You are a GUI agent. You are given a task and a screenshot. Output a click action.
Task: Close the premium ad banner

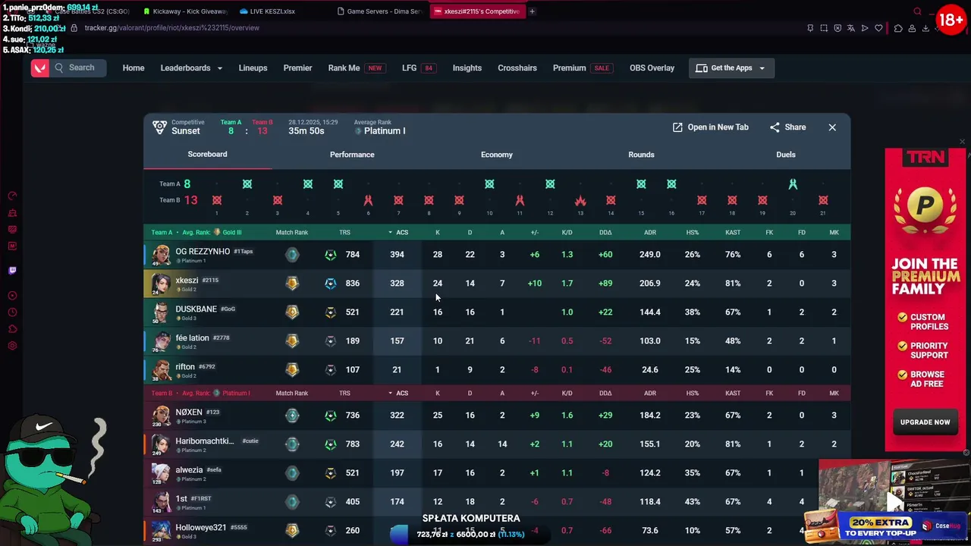click(x=962, y=142)
